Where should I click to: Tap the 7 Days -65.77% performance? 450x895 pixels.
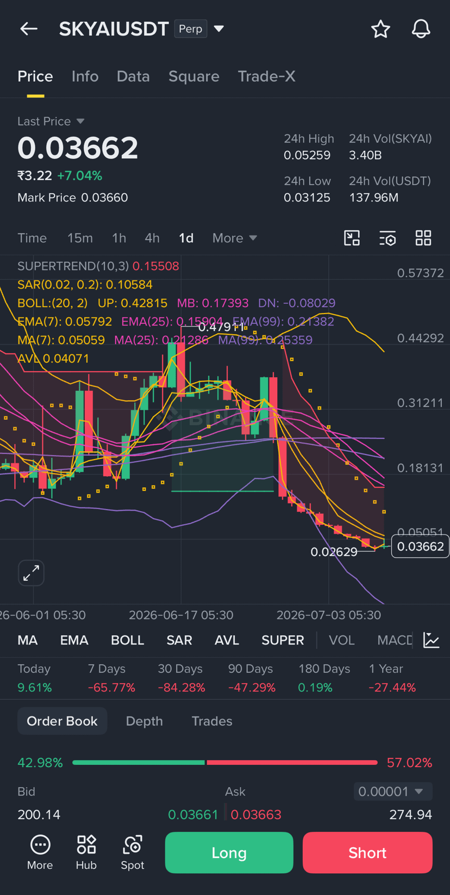pyautogui.click(x=111, y=678)
